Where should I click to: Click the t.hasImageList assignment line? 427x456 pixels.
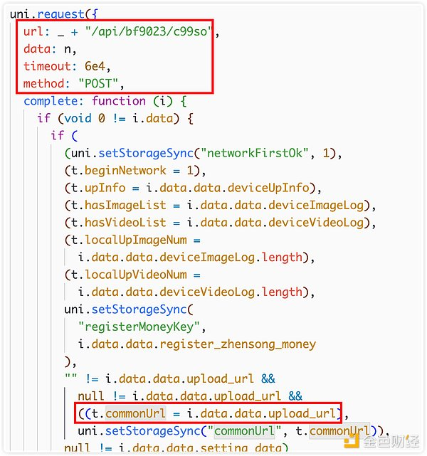click(220, 206)
